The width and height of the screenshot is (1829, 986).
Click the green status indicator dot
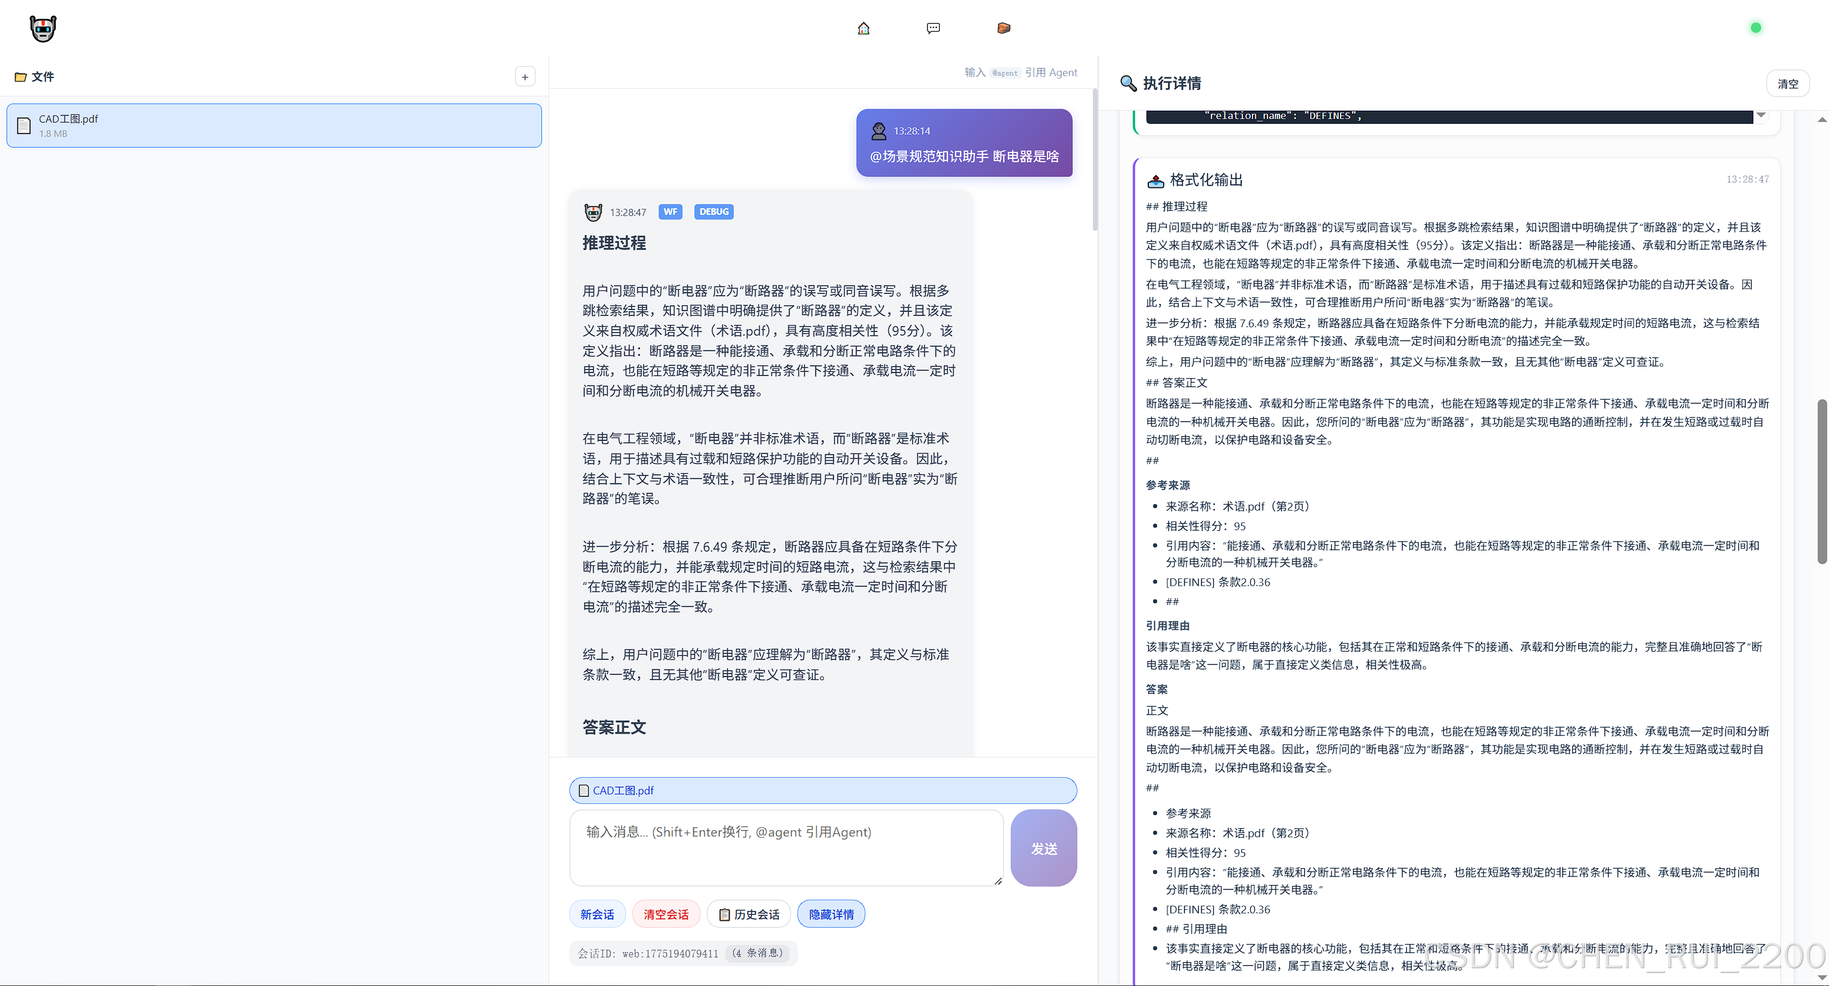point(1755,27)
